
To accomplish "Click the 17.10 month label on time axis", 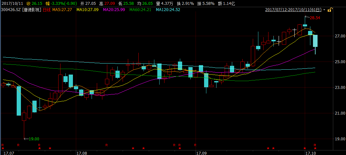I will [x=310, y=153].
